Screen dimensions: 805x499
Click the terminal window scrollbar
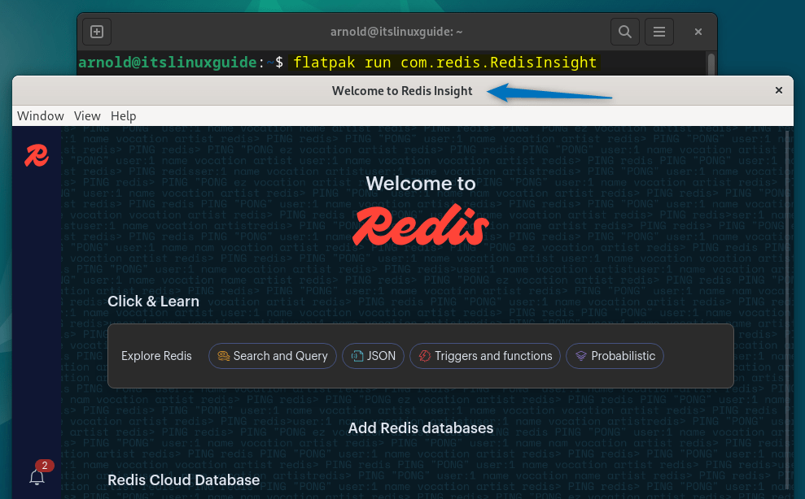pyautogui.click(x=711, y=63)
